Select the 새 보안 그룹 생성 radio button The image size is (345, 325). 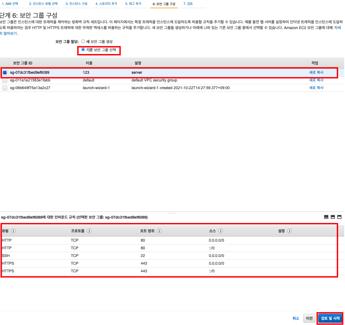tap(83, 41)
